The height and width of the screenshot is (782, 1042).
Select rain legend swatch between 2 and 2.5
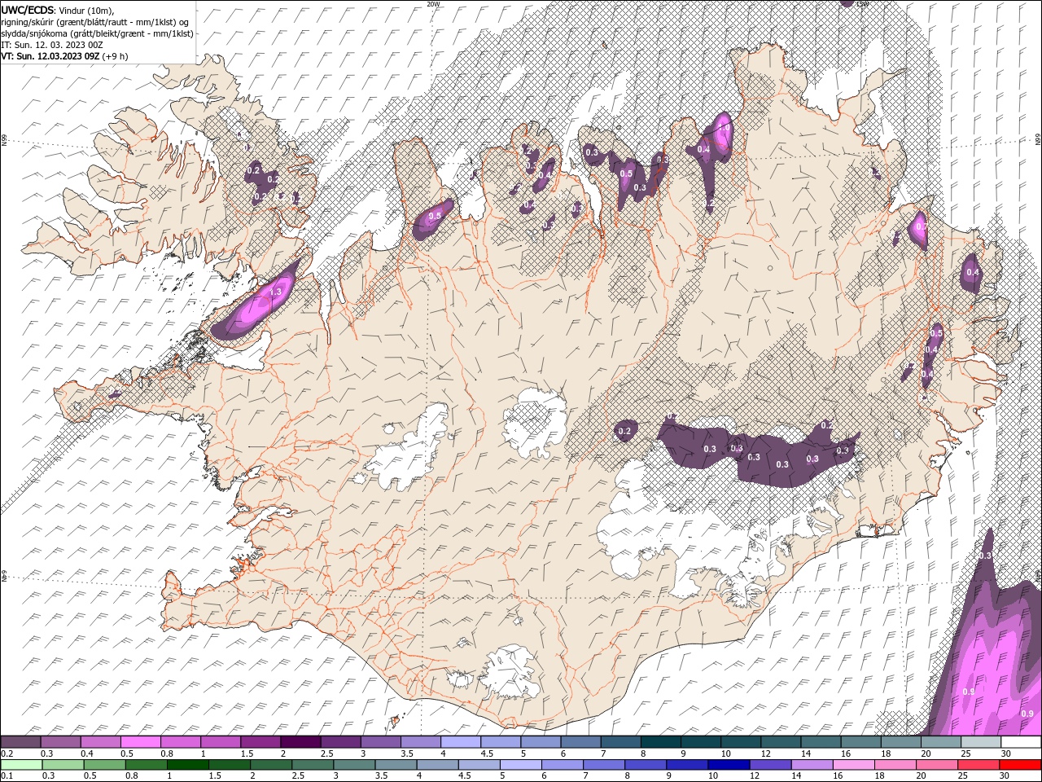coord(270,765)
